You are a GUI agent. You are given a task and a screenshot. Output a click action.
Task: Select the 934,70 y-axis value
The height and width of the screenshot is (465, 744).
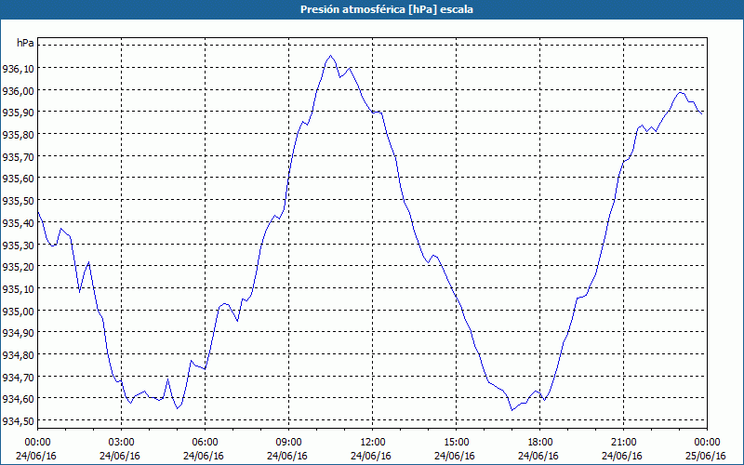[18, 377]
